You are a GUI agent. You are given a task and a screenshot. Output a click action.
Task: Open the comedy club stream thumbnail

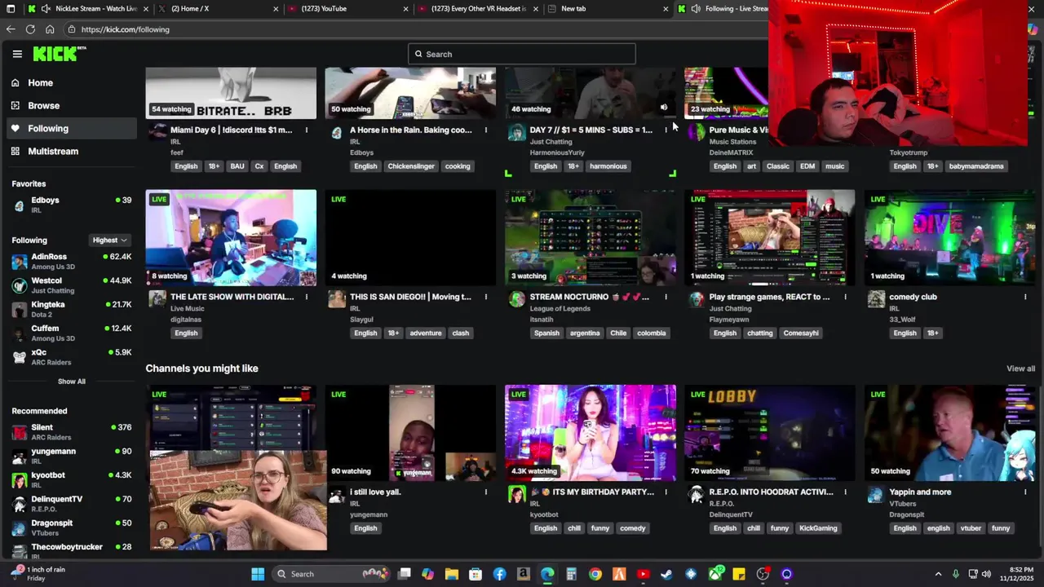tap(949, 237)
